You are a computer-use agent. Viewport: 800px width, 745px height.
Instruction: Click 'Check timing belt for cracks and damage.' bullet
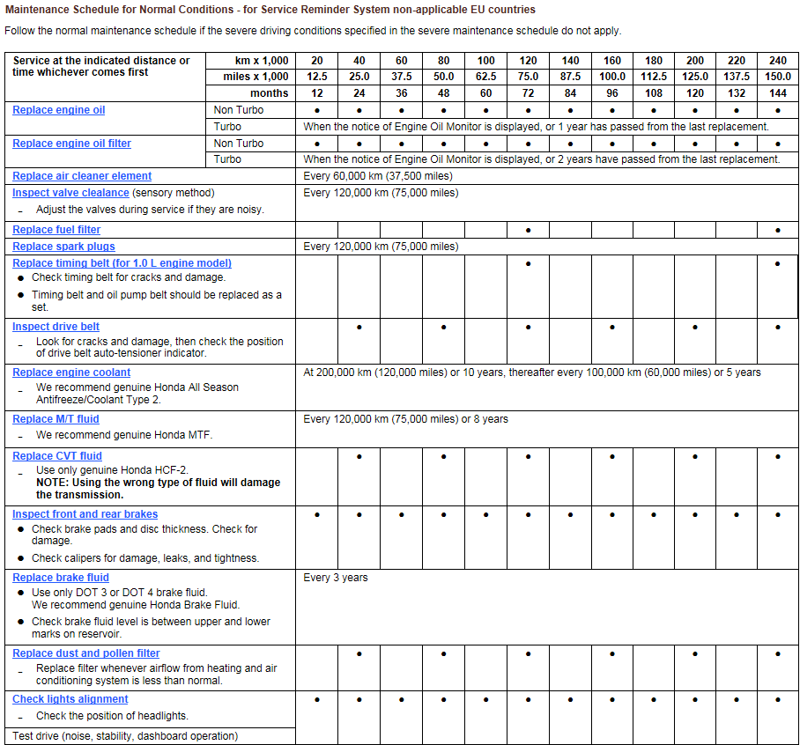129,277
